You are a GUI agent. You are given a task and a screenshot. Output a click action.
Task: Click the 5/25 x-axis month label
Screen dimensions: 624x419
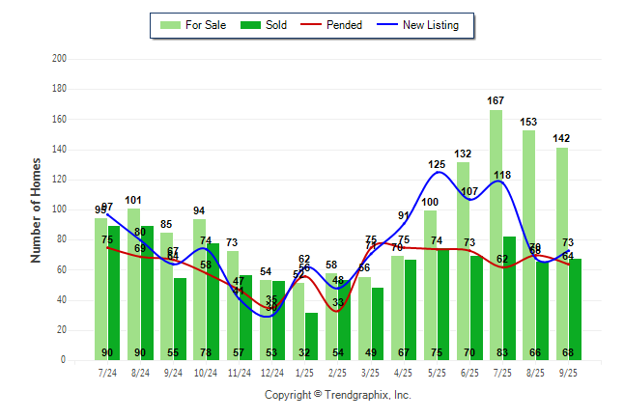tap(437, 374)
